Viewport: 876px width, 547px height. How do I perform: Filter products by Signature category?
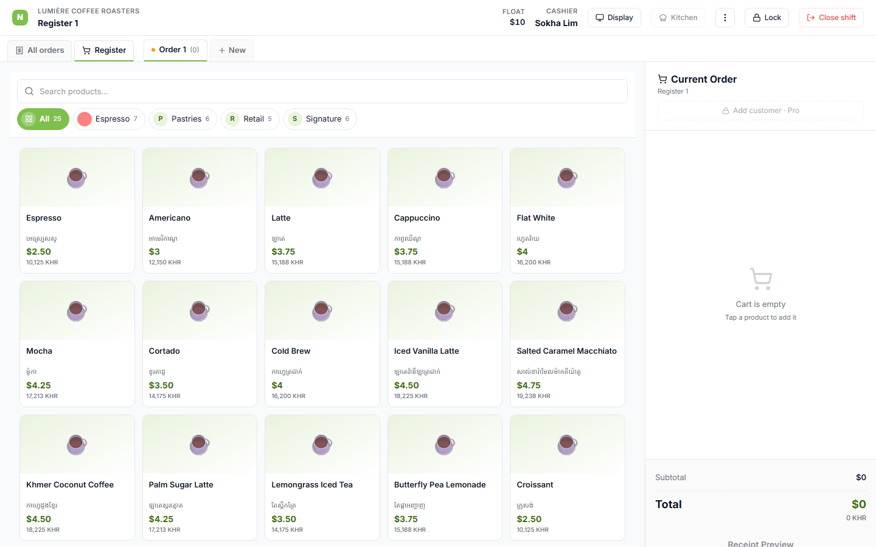point(320,119)
